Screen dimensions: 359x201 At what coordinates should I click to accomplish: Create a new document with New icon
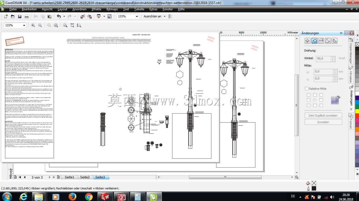coord(6,16)
